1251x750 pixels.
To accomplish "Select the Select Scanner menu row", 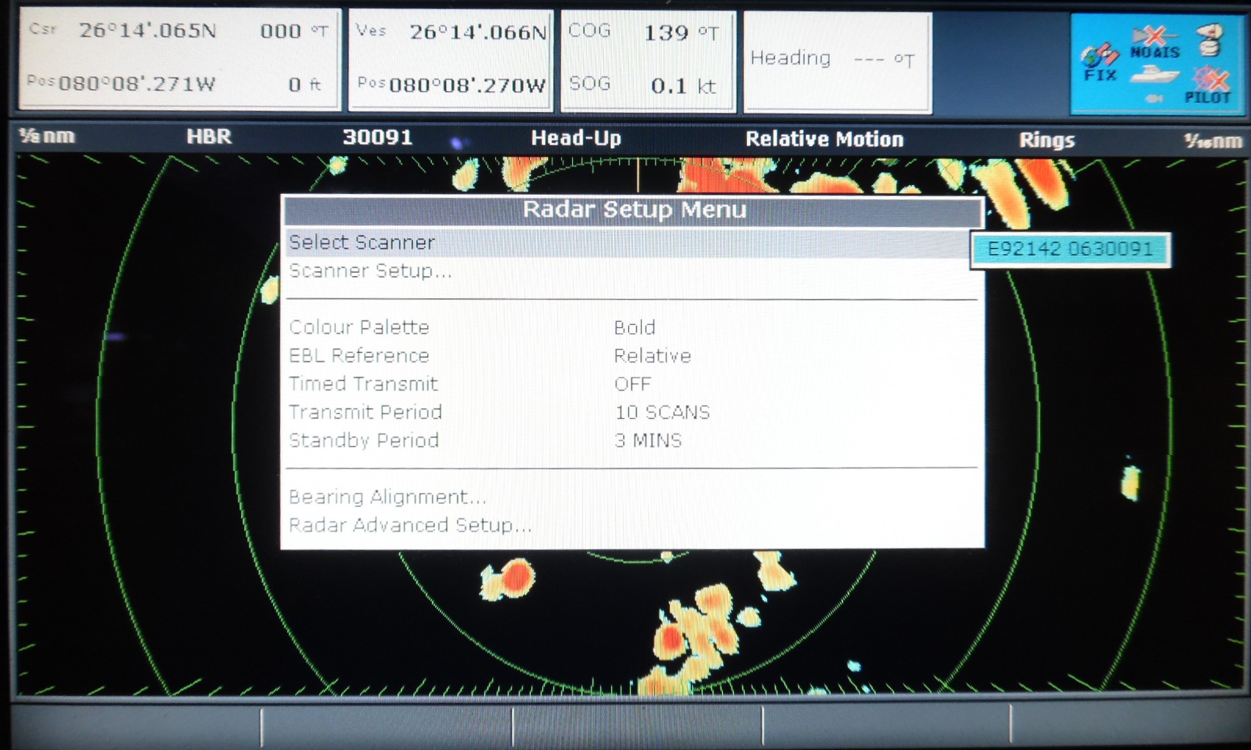I will coord(361,242).
